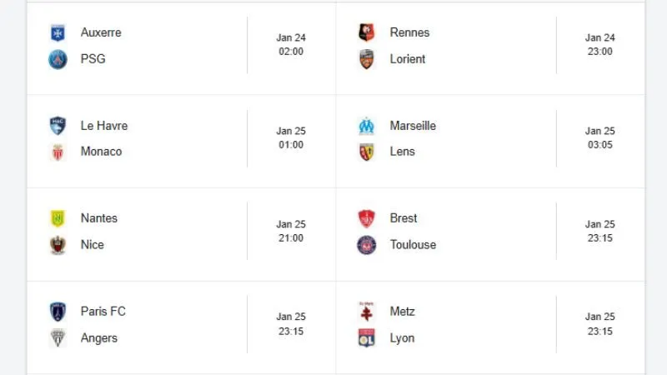Screen dimensions: 667x375
Task: Click the Nantes club crest icon
Action: coord(58,218)
